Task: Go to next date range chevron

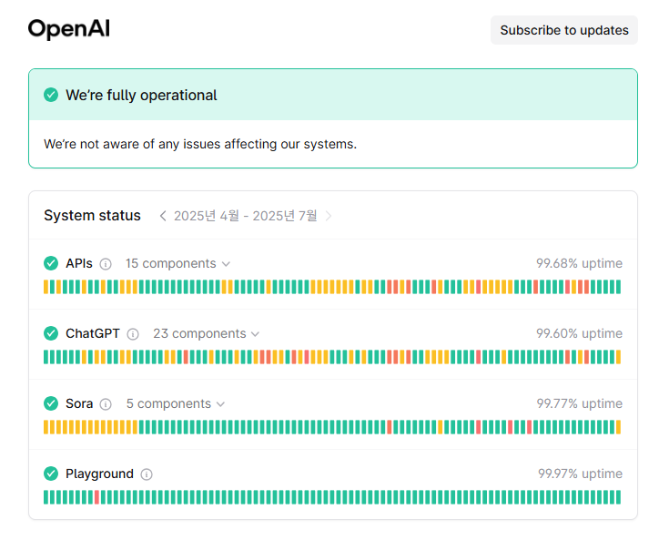Action: pyautogui.click(x=328, y=216)
